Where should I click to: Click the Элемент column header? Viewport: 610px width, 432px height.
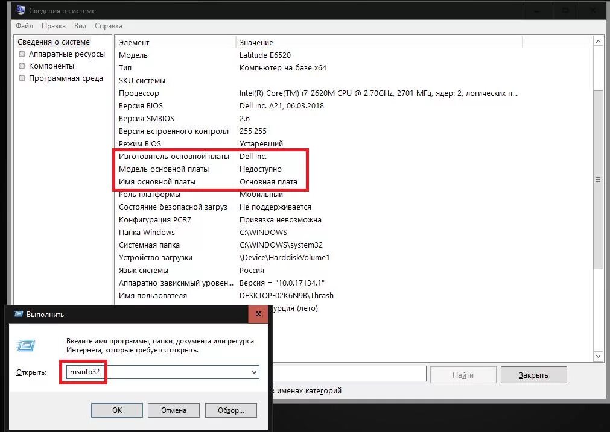(x=175, y=42)
